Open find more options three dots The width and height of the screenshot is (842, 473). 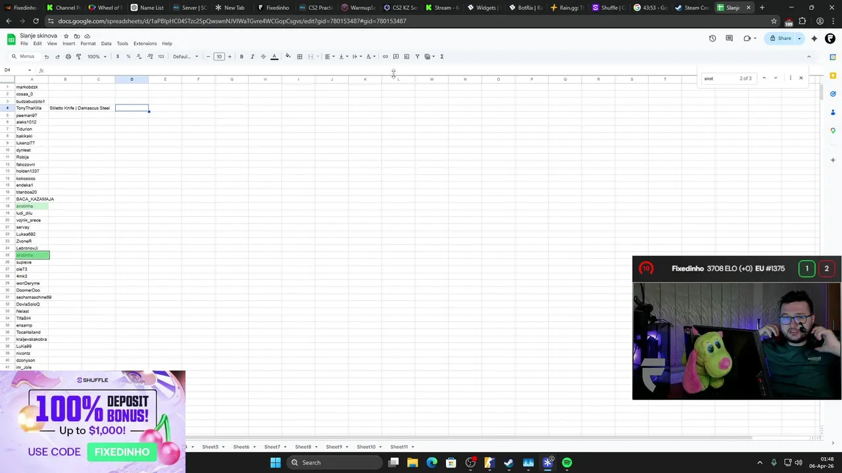[x=790, y=78]
